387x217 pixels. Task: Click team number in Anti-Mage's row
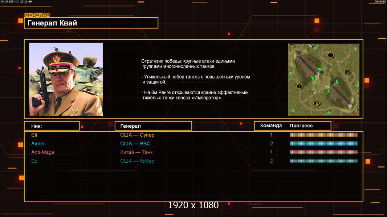click(271, 152)
